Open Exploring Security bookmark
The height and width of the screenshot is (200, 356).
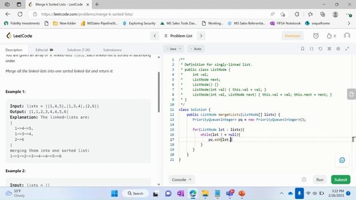[x=139, y=23]
